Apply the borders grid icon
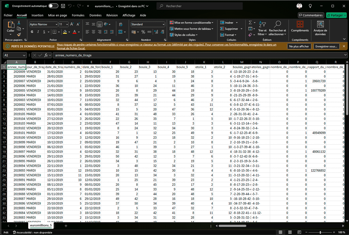This screenshot has height=235, width=349. click(x=54, y=32)
